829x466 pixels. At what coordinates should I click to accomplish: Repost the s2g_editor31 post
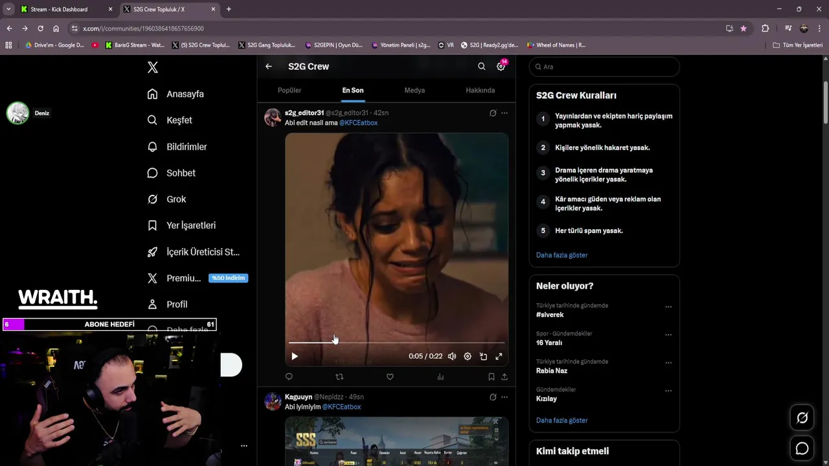(x=339, y=377)
